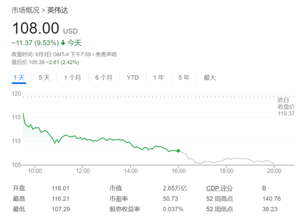This screenshot has height=219, width=299.
Task: Switch to the 5 天 range tab
Action: (x=44, y=78)
